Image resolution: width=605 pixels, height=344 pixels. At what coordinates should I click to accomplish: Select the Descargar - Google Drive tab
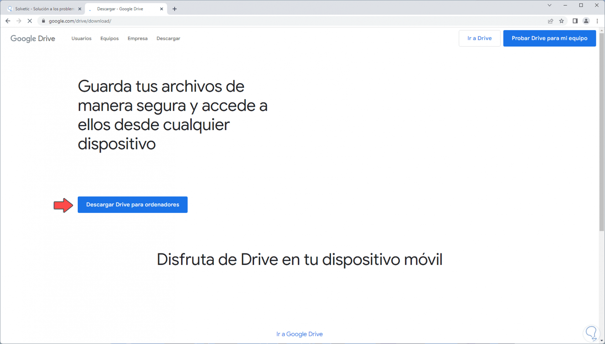[126, 9]
